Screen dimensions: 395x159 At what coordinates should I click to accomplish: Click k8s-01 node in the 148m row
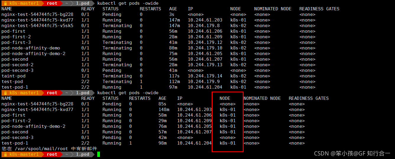coord(228,110)
